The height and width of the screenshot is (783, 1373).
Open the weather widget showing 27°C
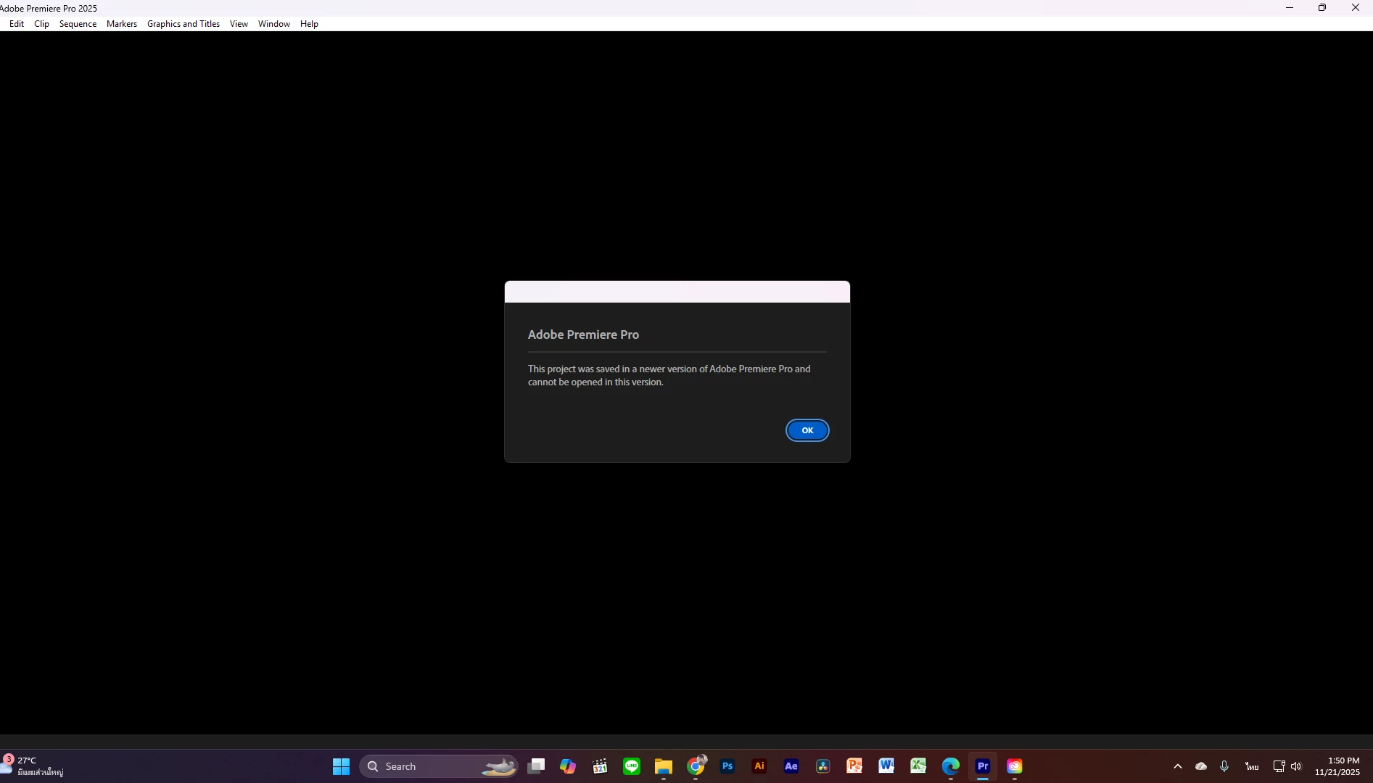[33, 766]
